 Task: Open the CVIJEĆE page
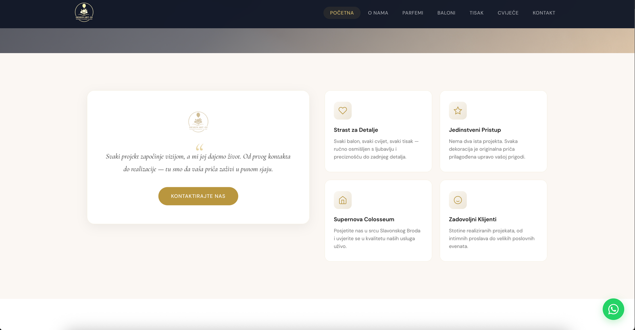tap(508, 13)
